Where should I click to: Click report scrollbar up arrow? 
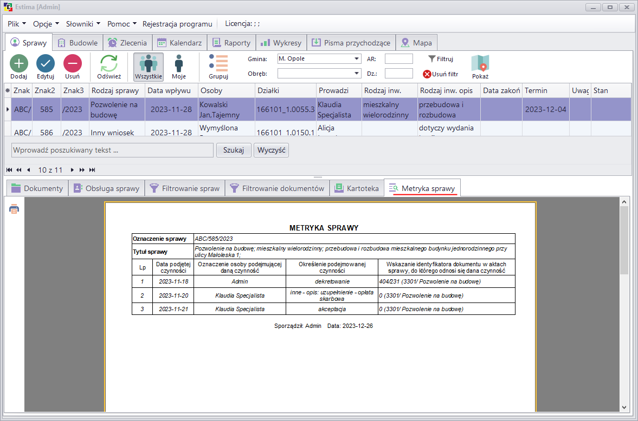pyautogui.click(x=624, y=201)
